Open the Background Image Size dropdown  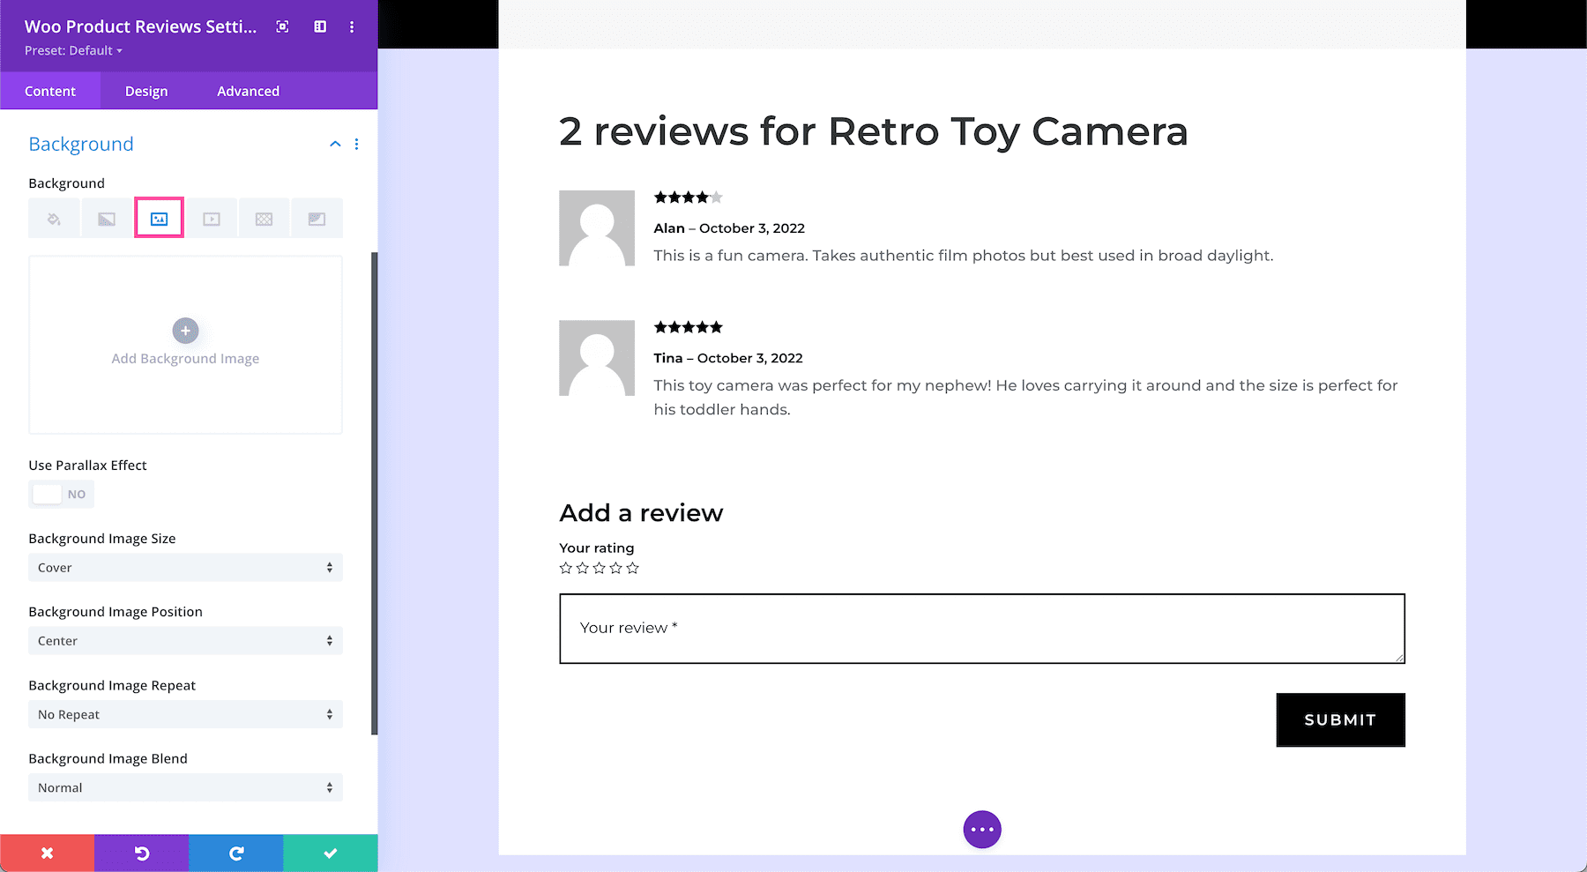185,568
